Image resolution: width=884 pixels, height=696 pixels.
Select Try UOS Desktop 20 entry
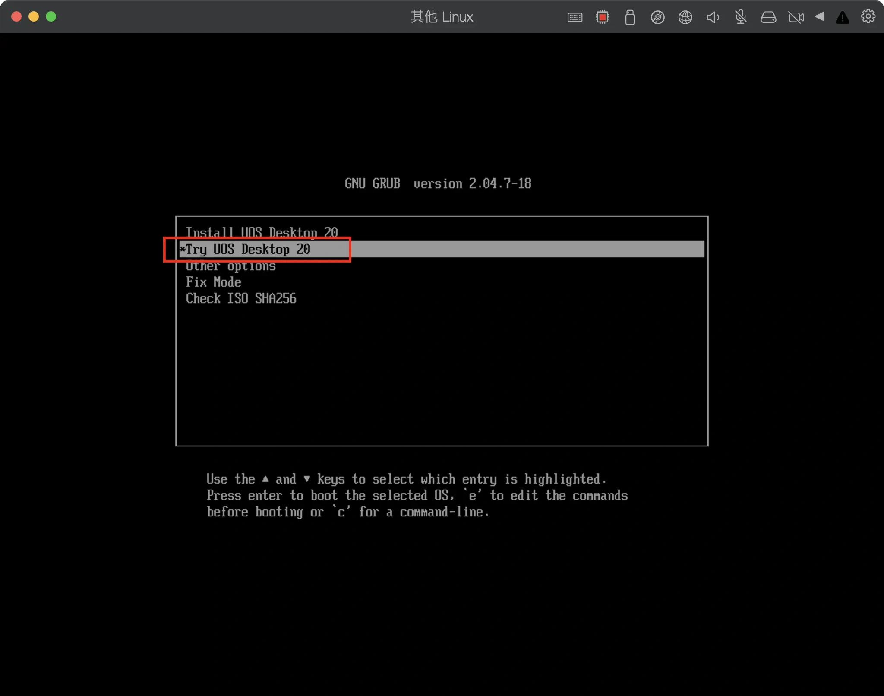coord(442,249)
